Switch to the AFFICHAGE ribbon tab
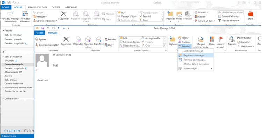Image resolution: width=262 pixels, height=138 pixels. (x=71, y=7)
